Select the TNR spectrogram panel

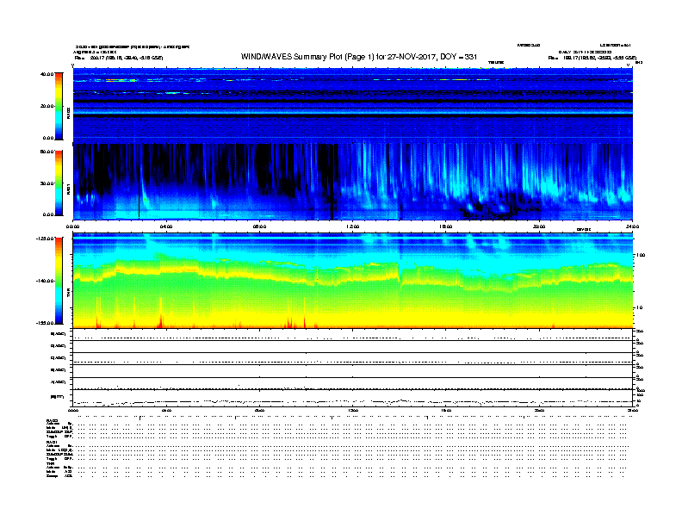[353, 281]
